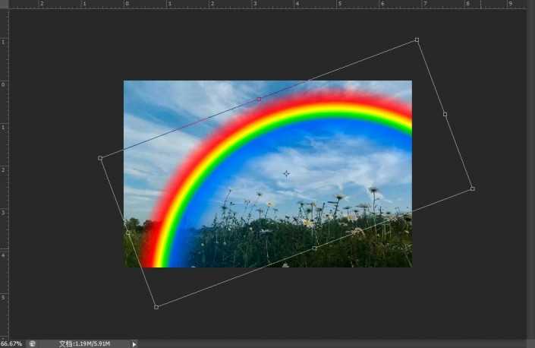
Task: Click the ruler origin corner box
Action: coord(4,4)
